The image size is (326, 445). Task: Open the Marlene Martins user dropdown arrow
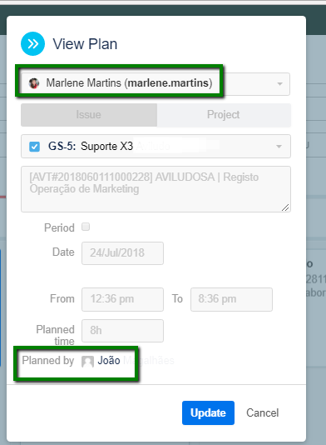[279, 84]
